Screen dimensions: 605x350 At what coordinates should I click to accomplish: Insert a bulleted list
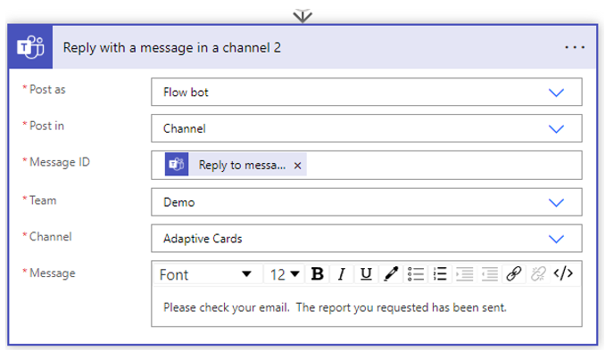416,274
